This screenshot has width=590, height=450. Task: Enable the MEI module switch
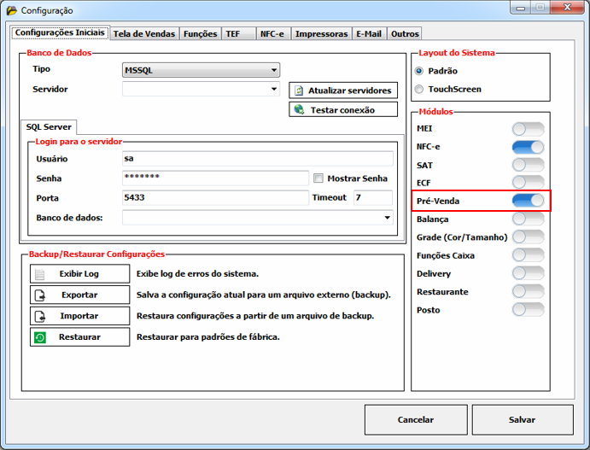pos(528,129)
